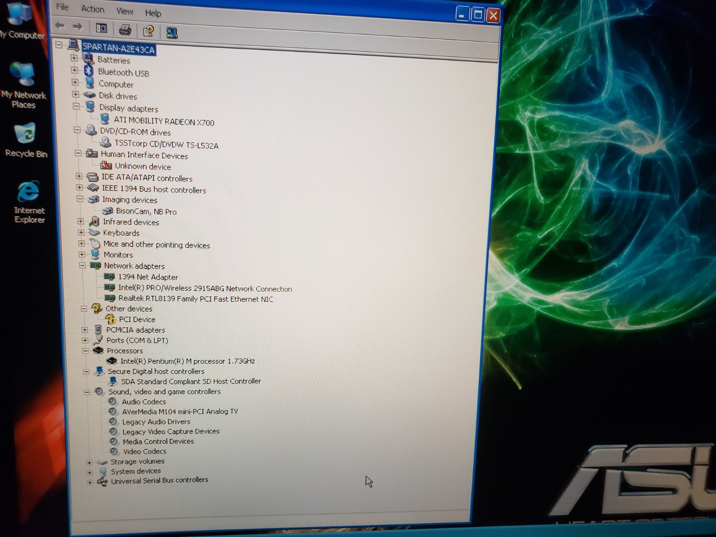Click the Back arrow toolbar icon

point(60,26)
